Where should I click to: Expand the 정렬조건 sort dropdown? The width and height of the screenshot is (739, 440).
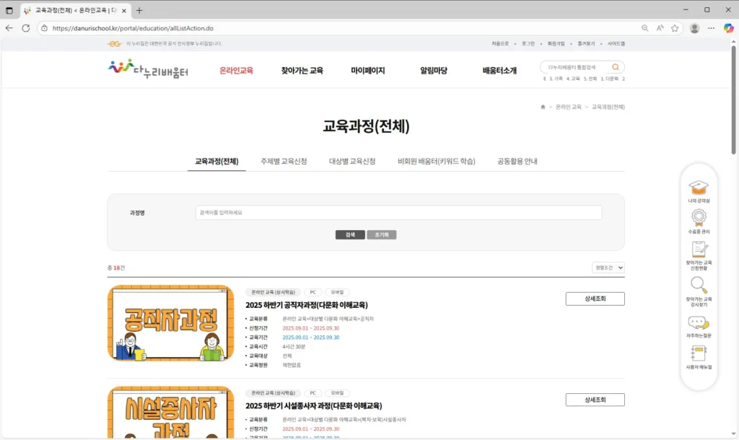click(608, 268)
